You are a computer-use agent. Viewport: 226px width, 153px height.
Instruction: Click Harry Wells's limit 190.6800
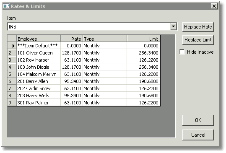pyautogui.click(x=143, y=96)
